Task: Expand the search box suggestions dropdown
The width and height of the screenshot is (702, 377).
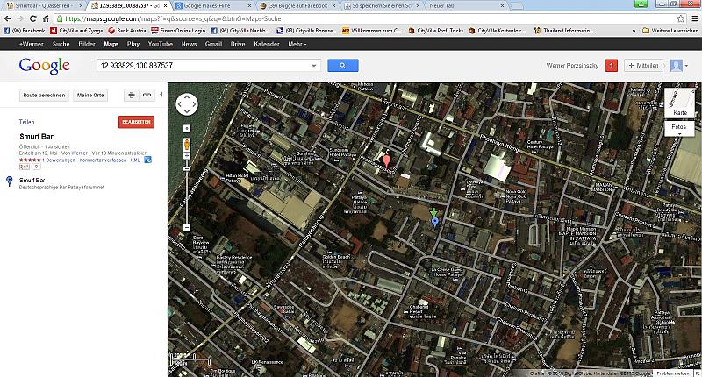Action: 314,65
